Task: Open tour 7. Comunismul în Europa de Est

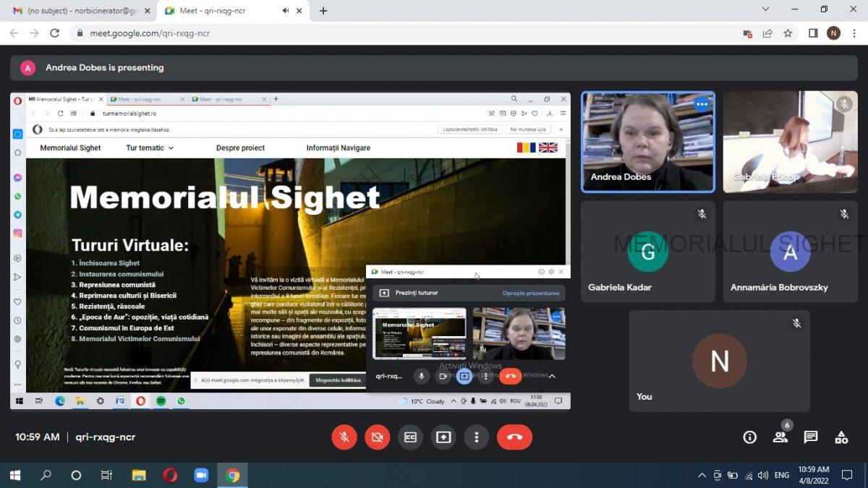Action: 122,328
